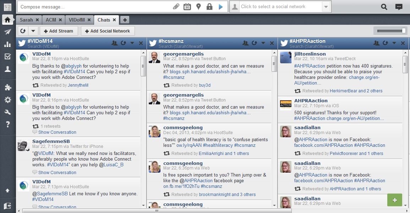This screenshot has width=410, height=213.
Task: Show users in #VIDoM14 stream header
Action: click(x=115, y=43)
